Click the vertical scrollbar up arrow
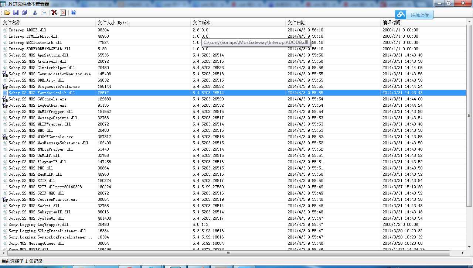Viewport: 473px width, 268px height. [469, 22]
